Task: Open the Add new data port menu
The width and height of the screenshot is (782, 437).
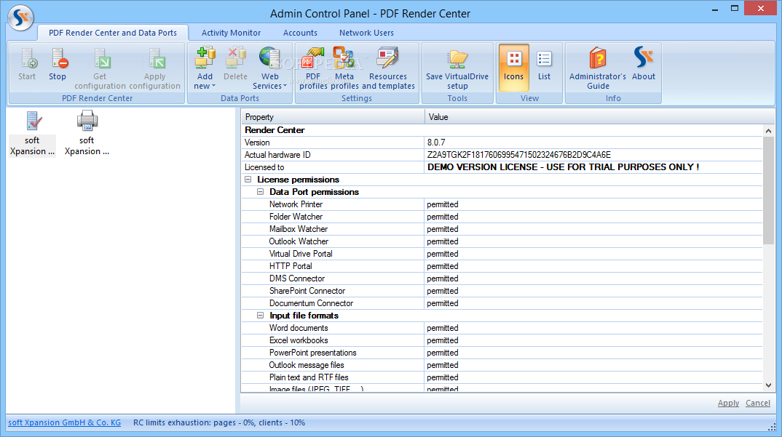Action: (205, 69)
